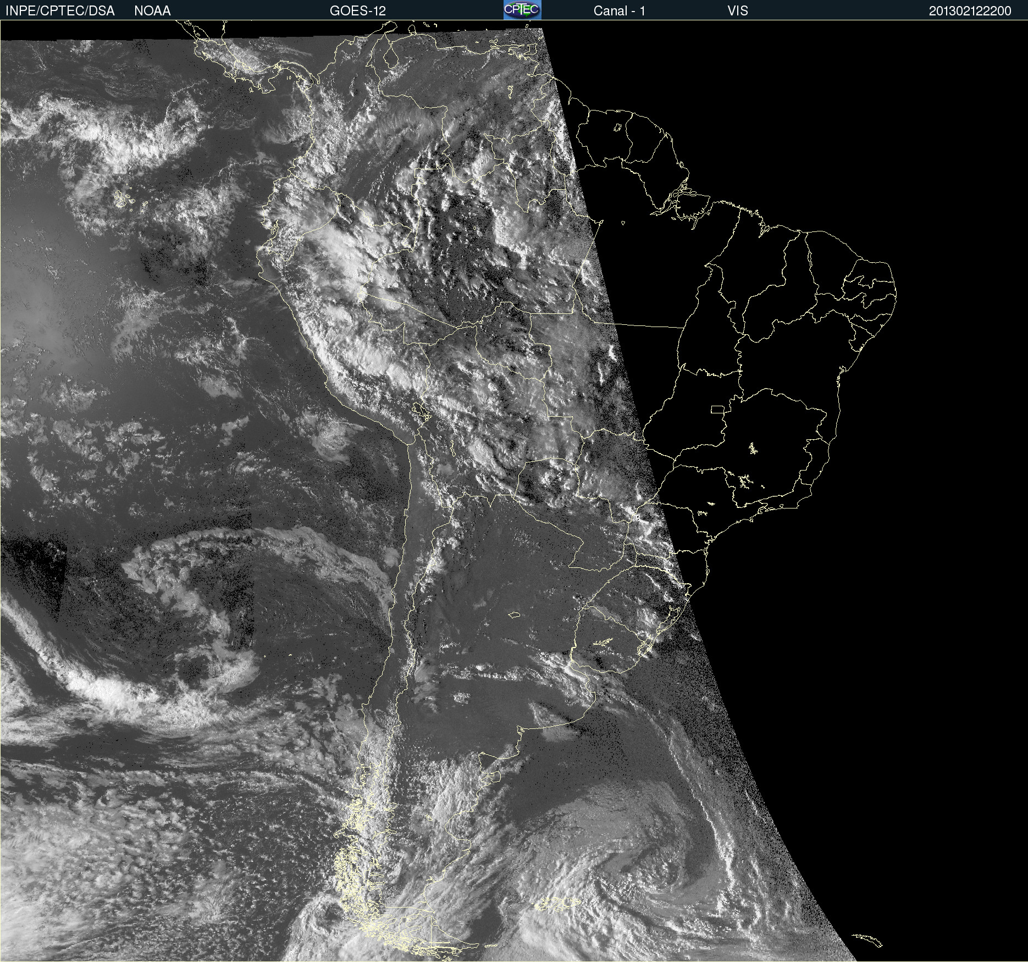The width and height of the screenshot is (1028, 962).
Task: Click the 'Canal - 1' channel label
Action: click(620, 11)
